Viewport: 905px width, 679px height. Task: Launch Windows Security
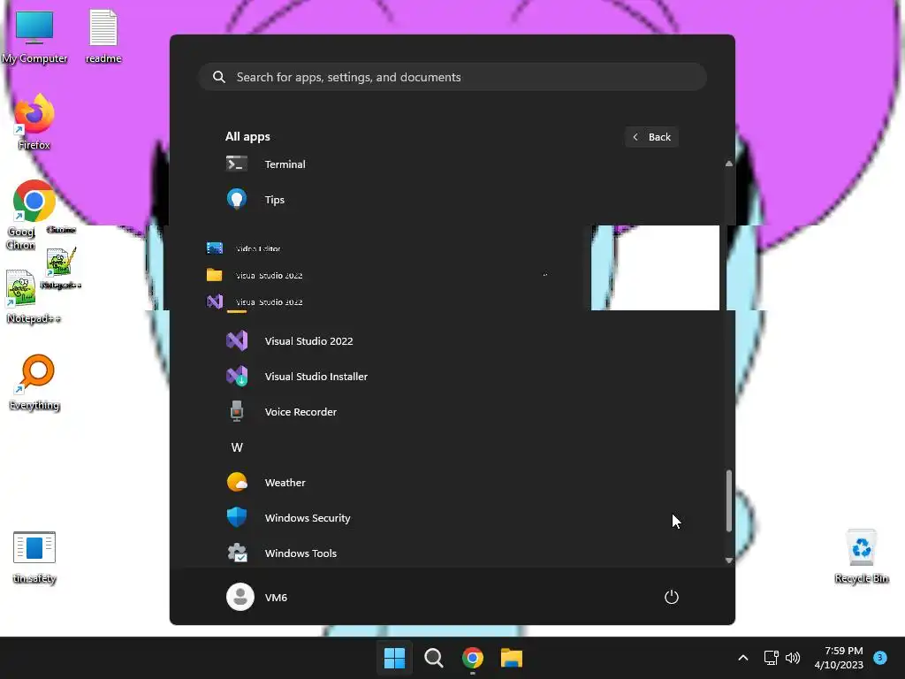[452, 518]
